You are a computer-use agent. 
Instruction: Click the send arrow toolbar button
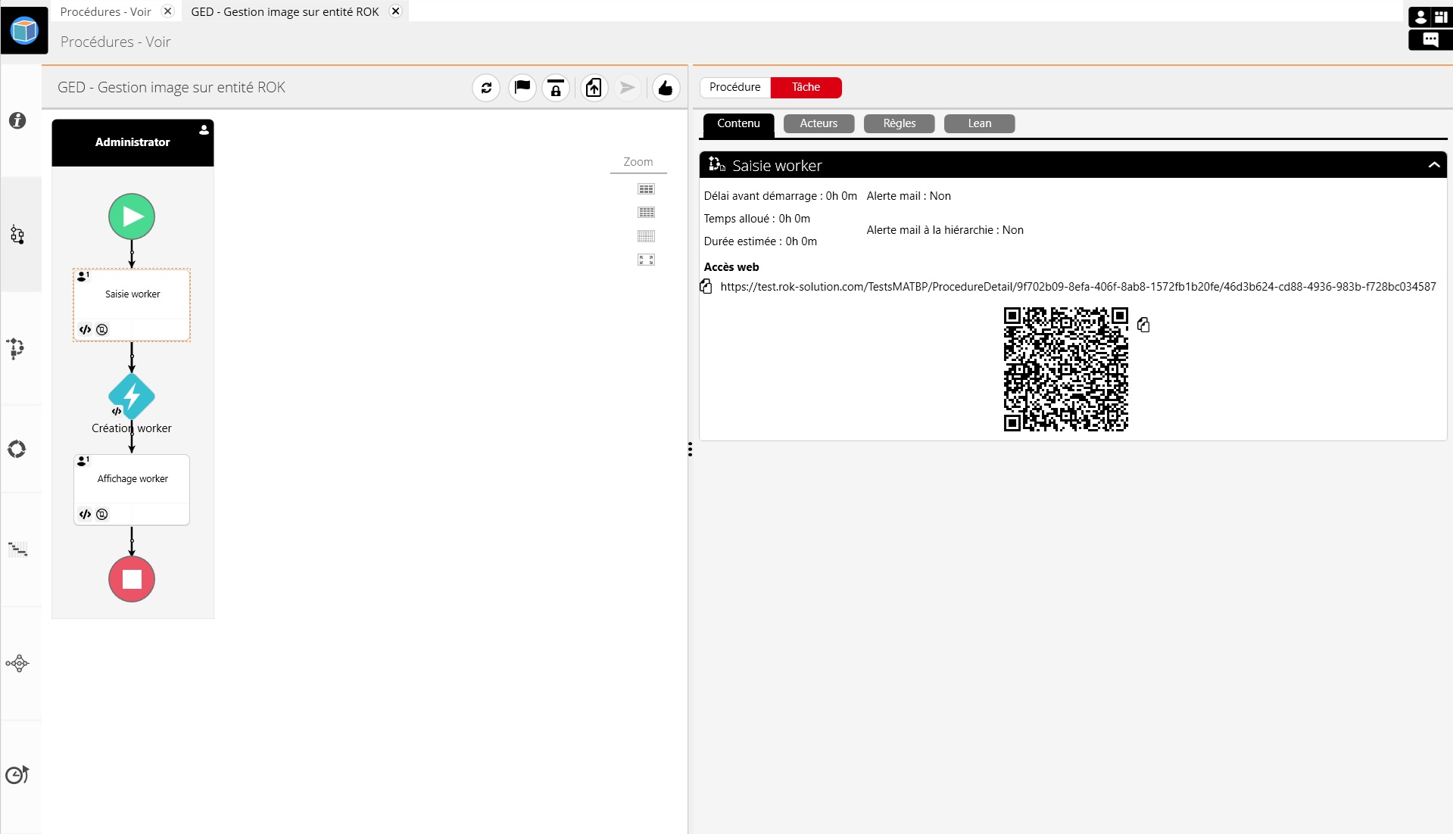click(x=627, y=88)
